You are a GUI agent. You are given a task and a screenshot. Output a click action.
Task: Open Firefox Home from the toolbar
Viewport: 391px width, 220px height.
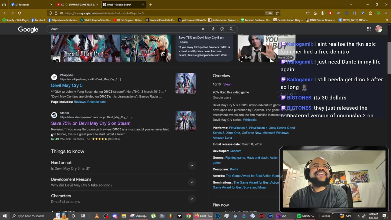315,13
